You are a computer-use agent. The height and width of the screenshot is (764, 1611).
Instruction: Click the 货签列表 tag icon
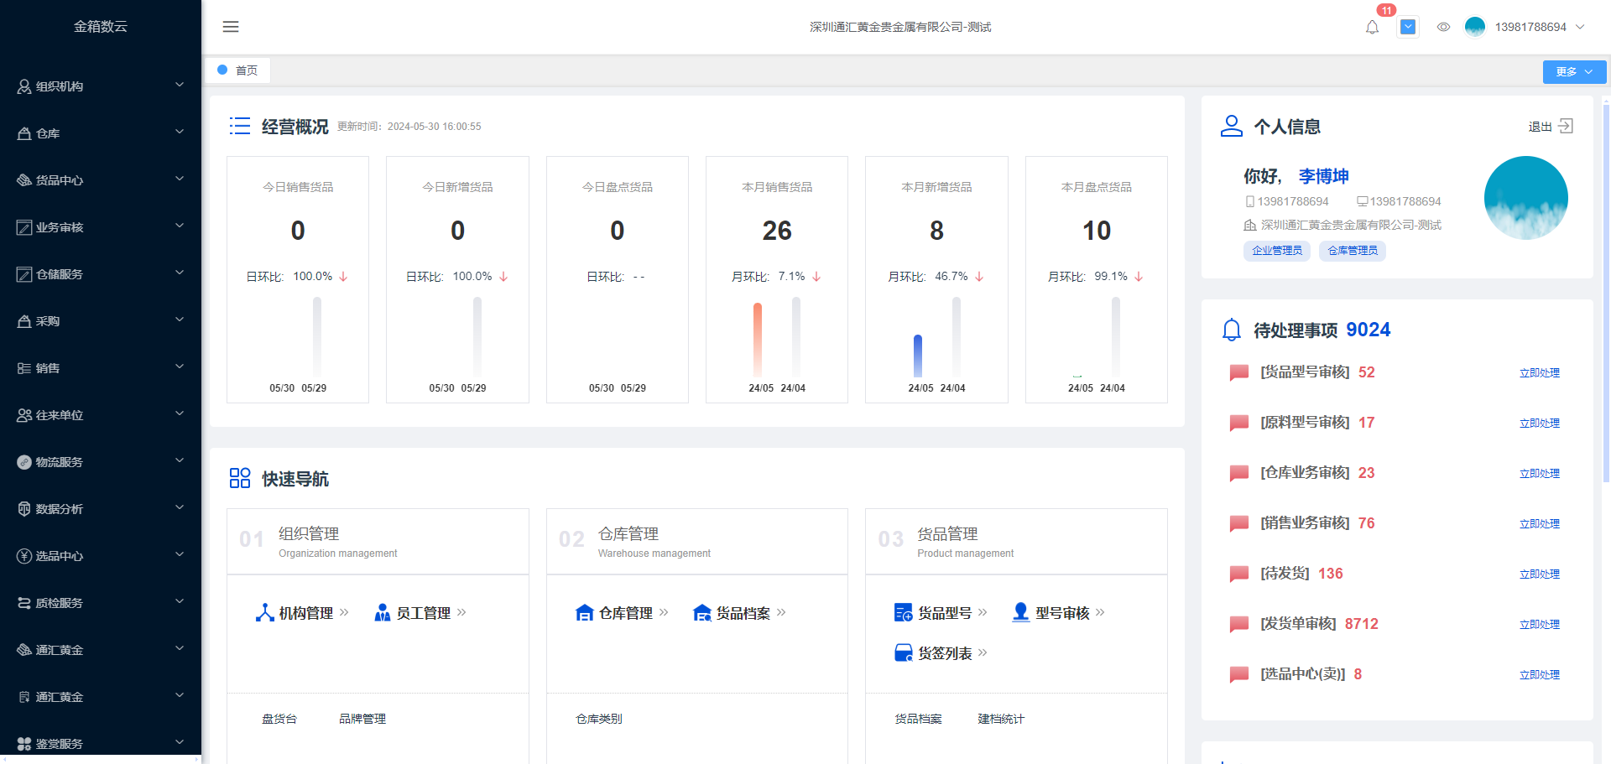(903, 653)
